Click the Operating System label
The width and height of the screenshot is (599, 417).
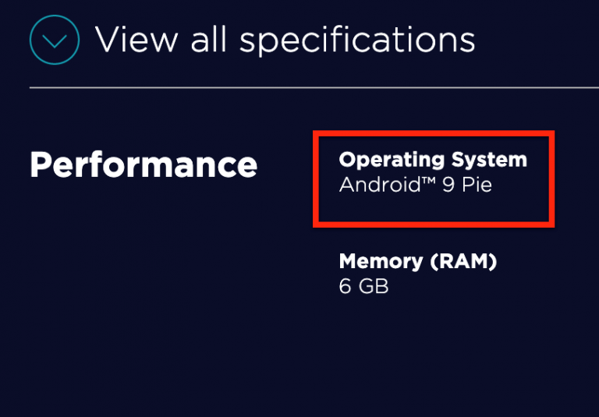(x=433, y=161)
